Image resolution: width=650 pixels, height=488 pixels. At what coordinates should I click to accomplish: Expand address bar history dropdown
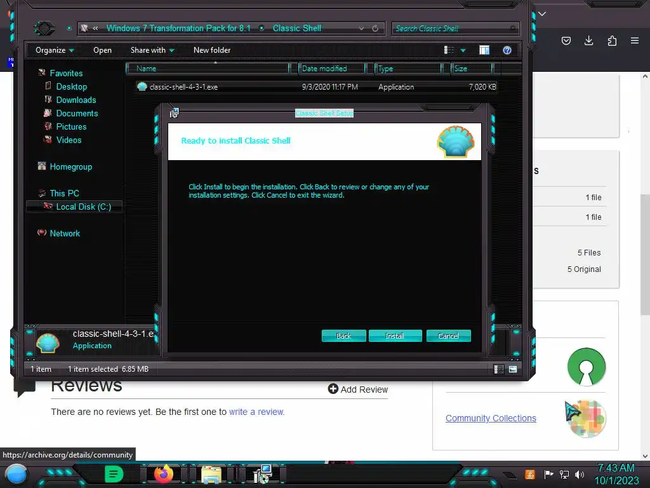point(361,28)
